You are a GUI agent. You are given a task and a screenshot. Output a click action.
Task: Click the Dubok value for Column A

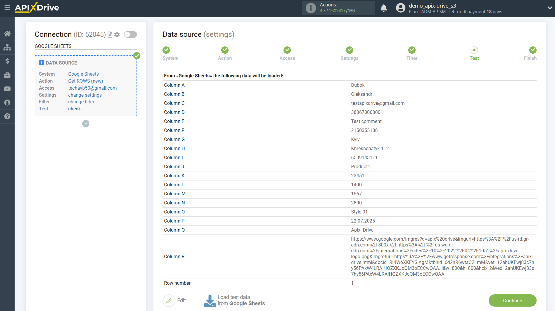(x=358, y=85)
